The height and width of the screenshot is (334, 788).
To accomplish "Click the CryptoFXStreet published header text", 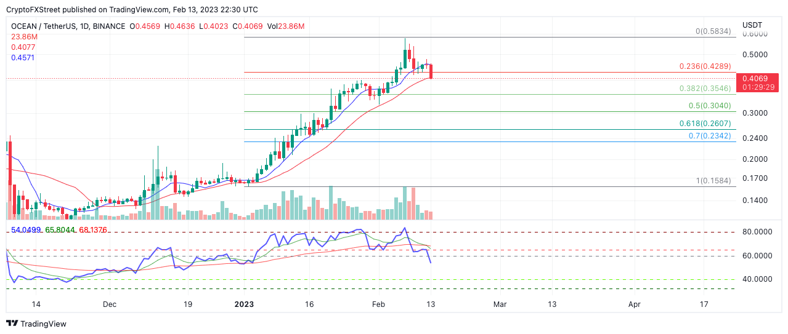I will (132, 9).
